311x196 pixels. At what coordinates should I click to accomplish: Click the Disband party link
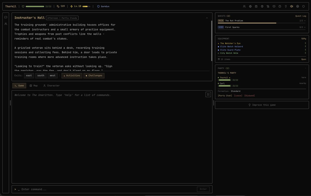(x=250, y=96)
